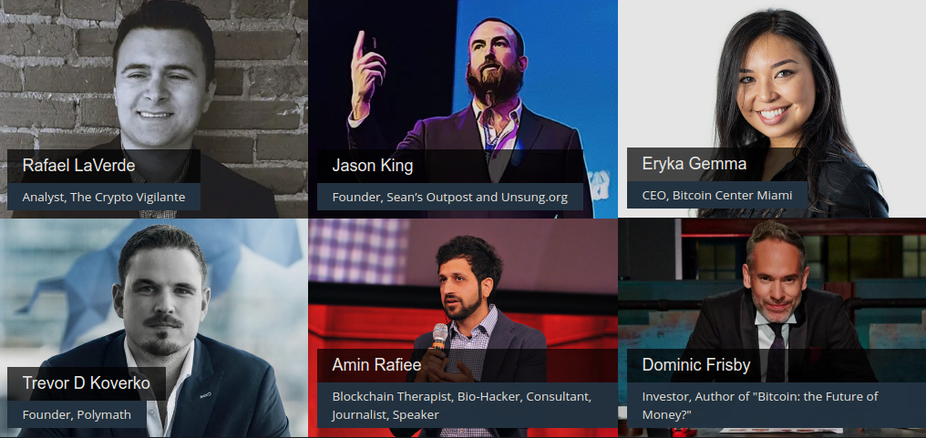926x438 pixels.
Task: Select 'Founder, Sean's Outpost and Unsung.org' caption
Action: click(x=450, y=198)
